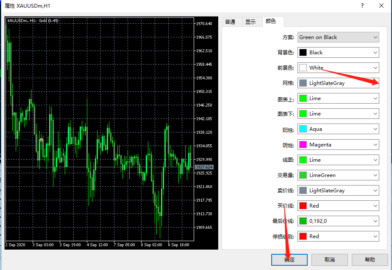Open the 网格 LightSlateGray color dropdown
This screenshot has height=270, width=392.
click(338, 83)
